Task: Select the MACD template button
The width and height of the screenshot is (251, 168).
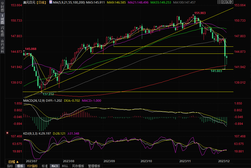Action: click(x=55, y=166)
